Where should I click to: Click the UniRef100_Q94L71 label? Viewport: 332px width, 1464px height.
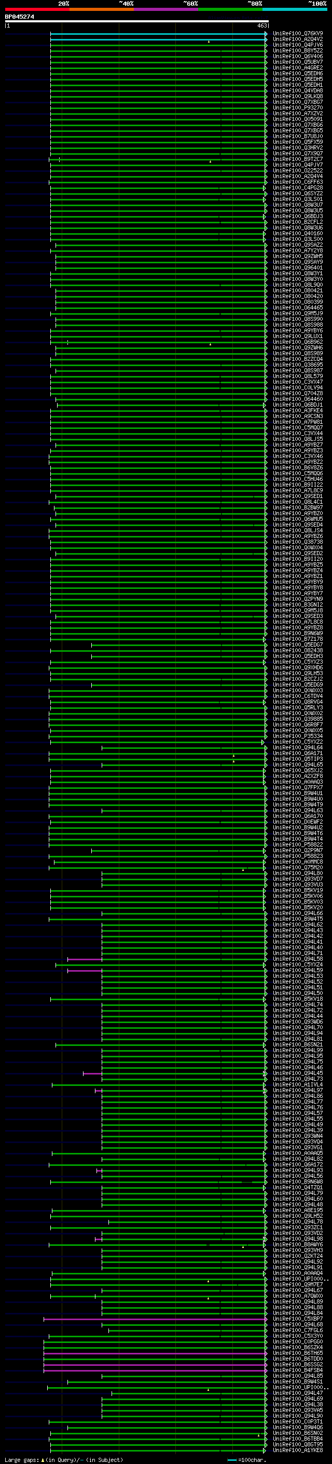click(298, 953)
